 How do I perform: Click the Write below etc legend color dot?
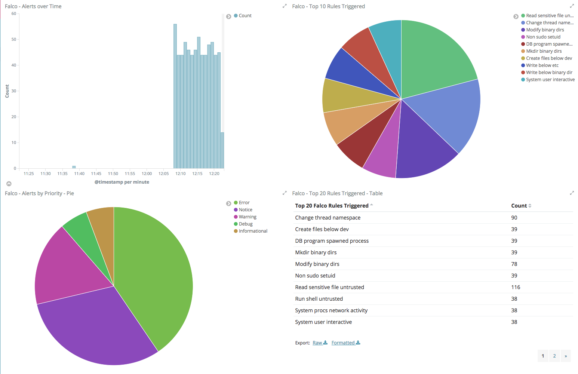(523, 65)
